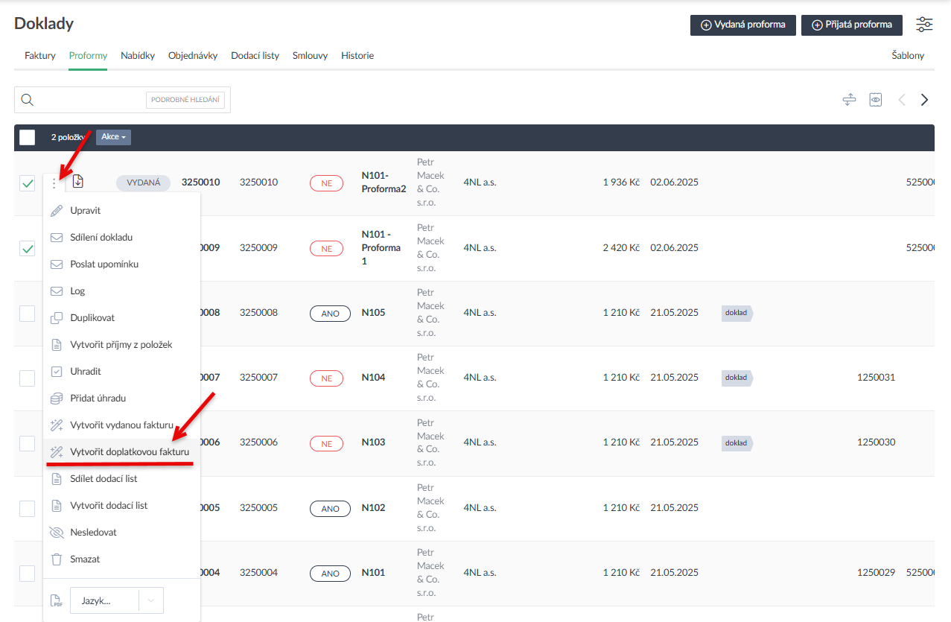951x622 pixels.
Task: Click the column width adjust icon
Action: click(849, 100)
